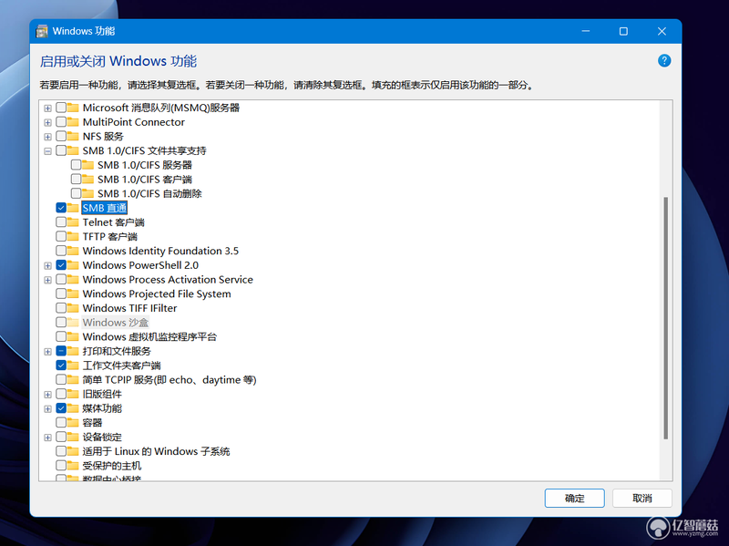Image resolution: width=729 pixels, height=546 pixels.
Task: Select the 简单 TCPIP 服务 row text
Action: pyautogui.click(x=169, y=380)
